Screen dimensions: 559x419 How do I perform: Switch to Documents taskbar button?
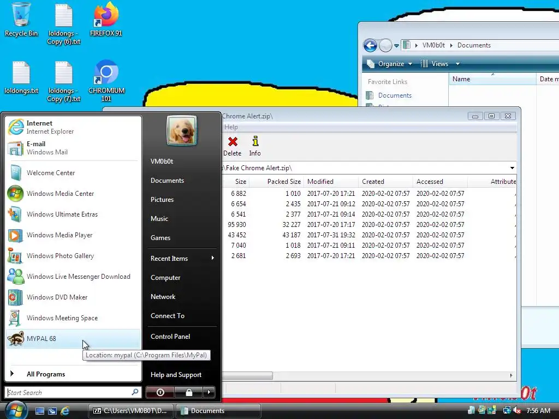218,411
